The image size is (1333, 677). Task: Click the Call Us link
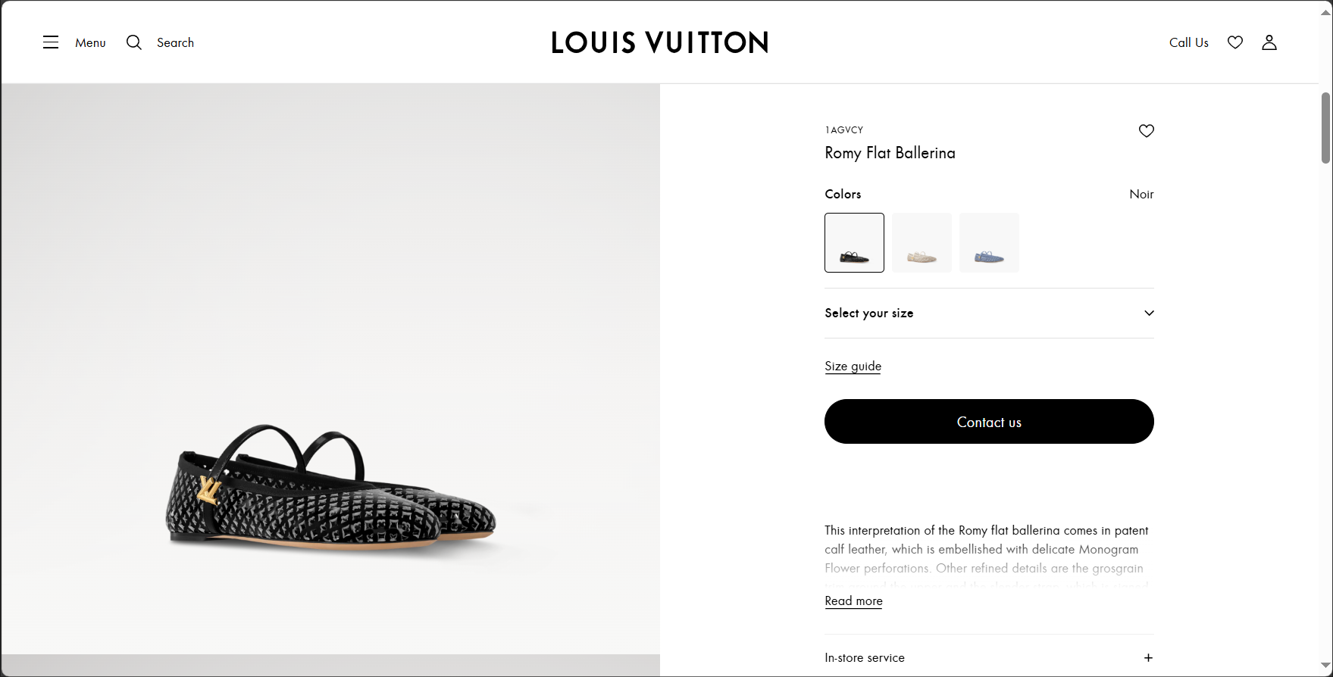(1188, 43)
